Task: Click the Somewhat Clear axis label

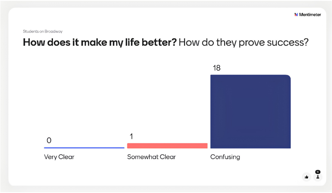Action: pyautogui.click(x=151, y=157)
